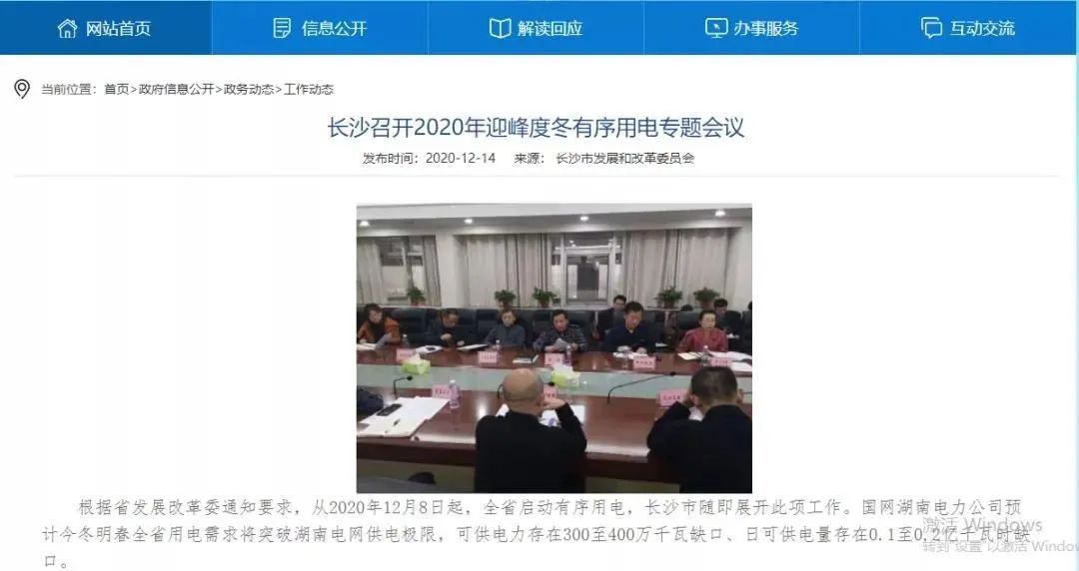
Task: Follow the 首页 breadcrumb link
Action: (116, 89)
